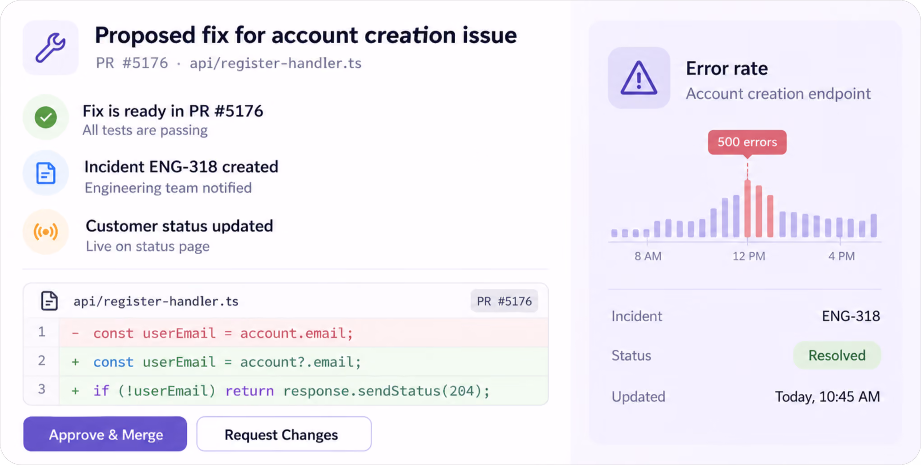
Task: Click the api/register-handler.ts filename in diff header
Action: pyautogui.click(x=156, y=301)
